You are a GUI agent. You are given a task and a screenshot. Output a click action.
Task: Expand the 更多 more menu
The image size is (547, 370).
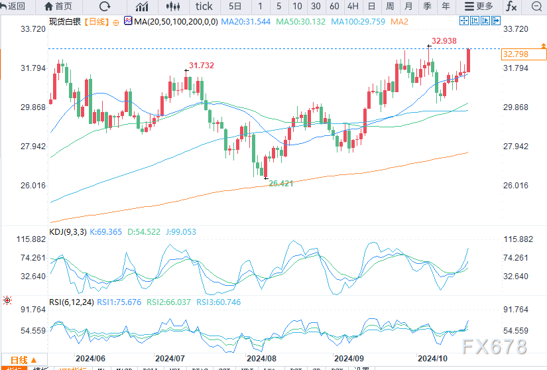(x=479, y=7)
